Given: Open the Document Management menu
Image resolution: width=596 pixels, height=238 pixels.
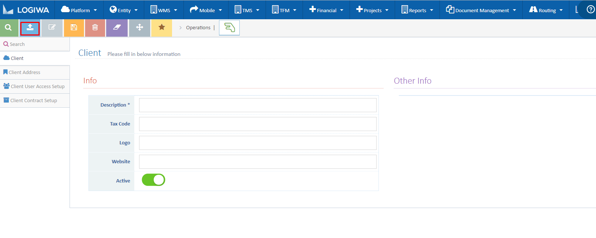Looking at the screenshot, I should (x=481, y=10).
